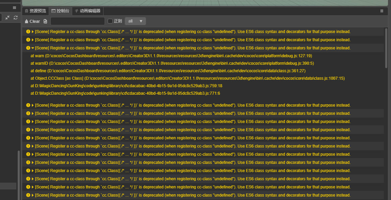Click warning icon of the topmost log entry
Image resolution: width=391 pixels, height=200 pixels.
pos(28,32)
